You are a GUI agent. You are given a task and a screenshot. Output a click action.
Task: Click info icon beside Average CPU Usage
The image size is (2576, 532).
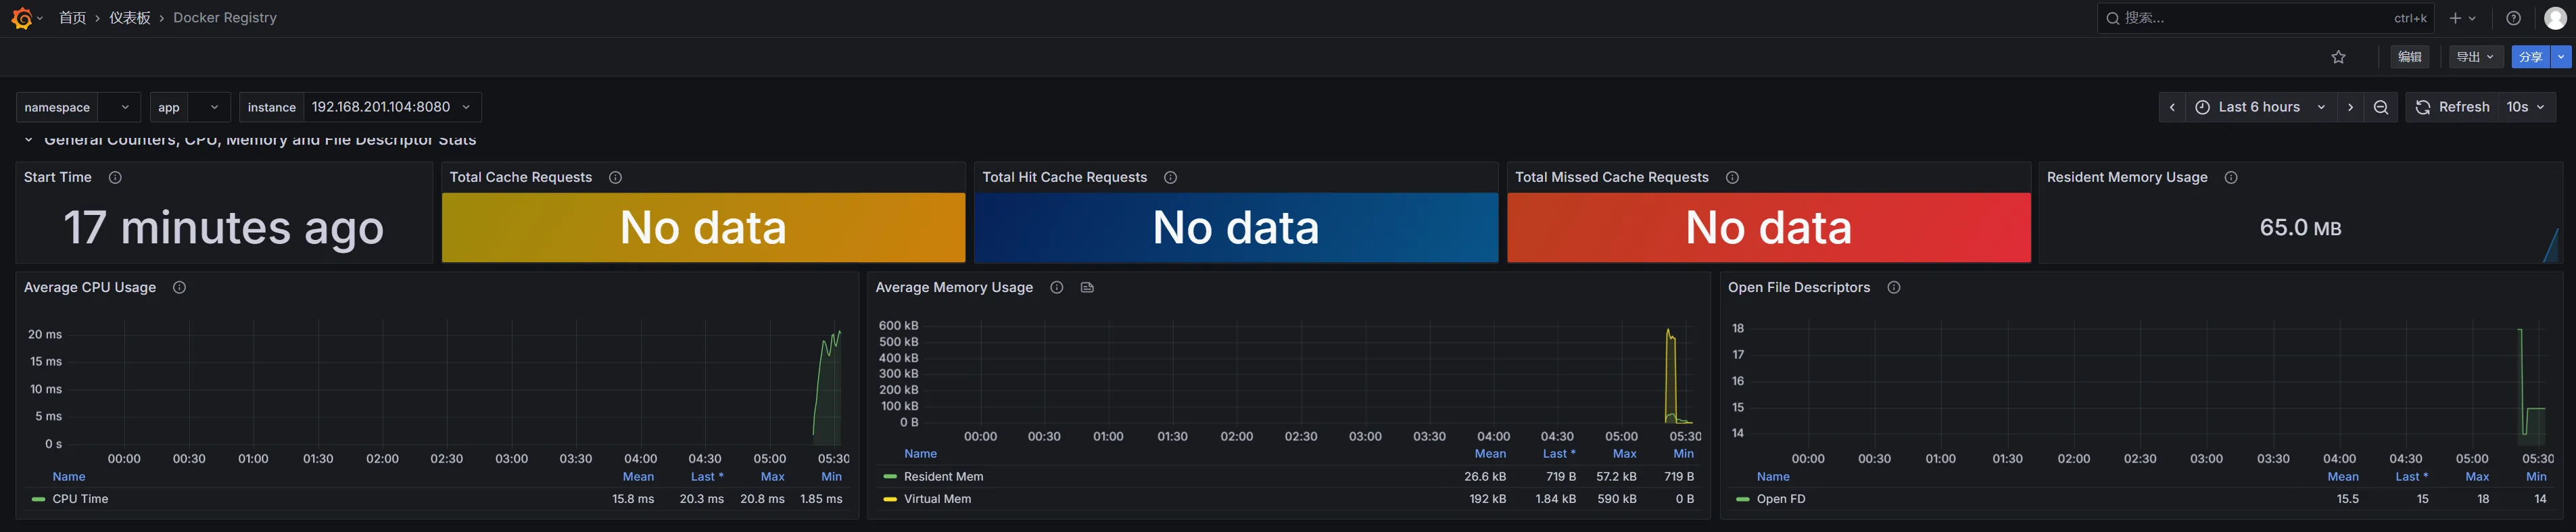(x=179, y=287)
